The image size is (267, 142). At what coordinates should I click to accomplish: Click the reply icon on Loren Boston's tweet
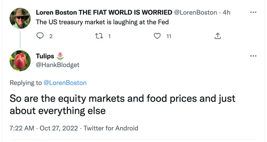pos(40,36)
